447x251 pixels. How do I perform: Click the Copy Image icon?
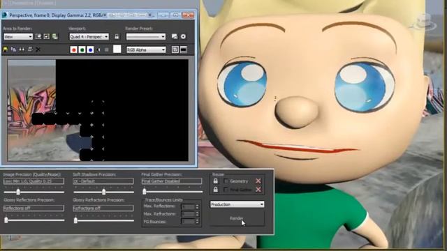tap(13, 50)
